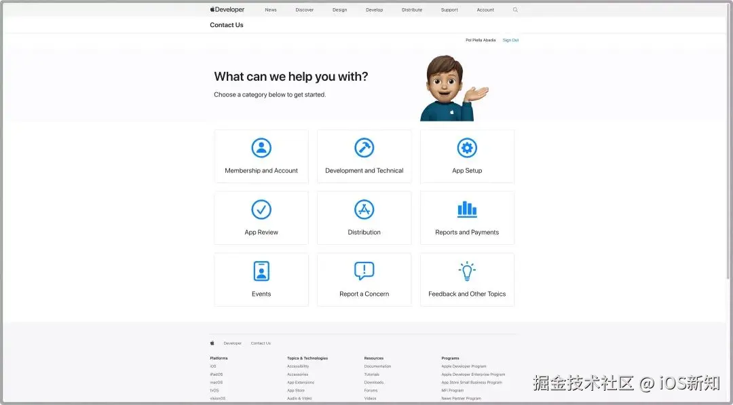Open the Apple Developer Enterprise Program link
The image size is (733, 405).
pyautogui.click(x=473, y=374)
